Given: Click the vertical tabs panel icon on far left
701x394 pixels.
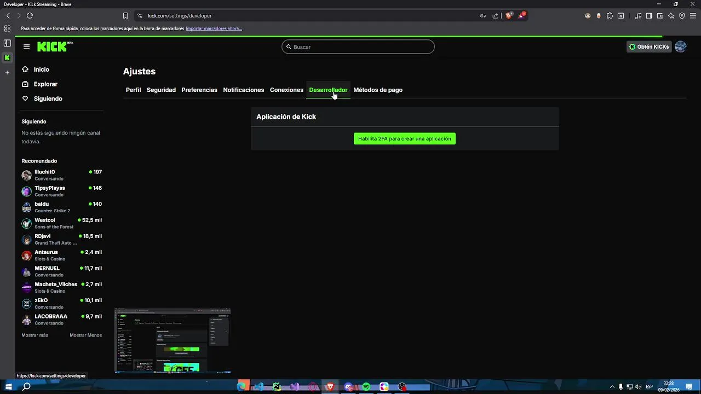Looking at the screenshot, I should (x=7, y=43).
